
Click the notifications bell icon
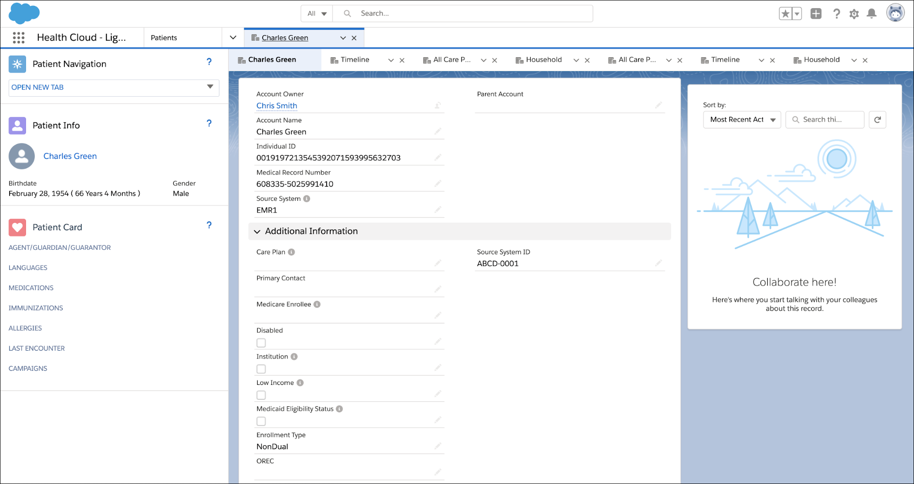(872, 14)
